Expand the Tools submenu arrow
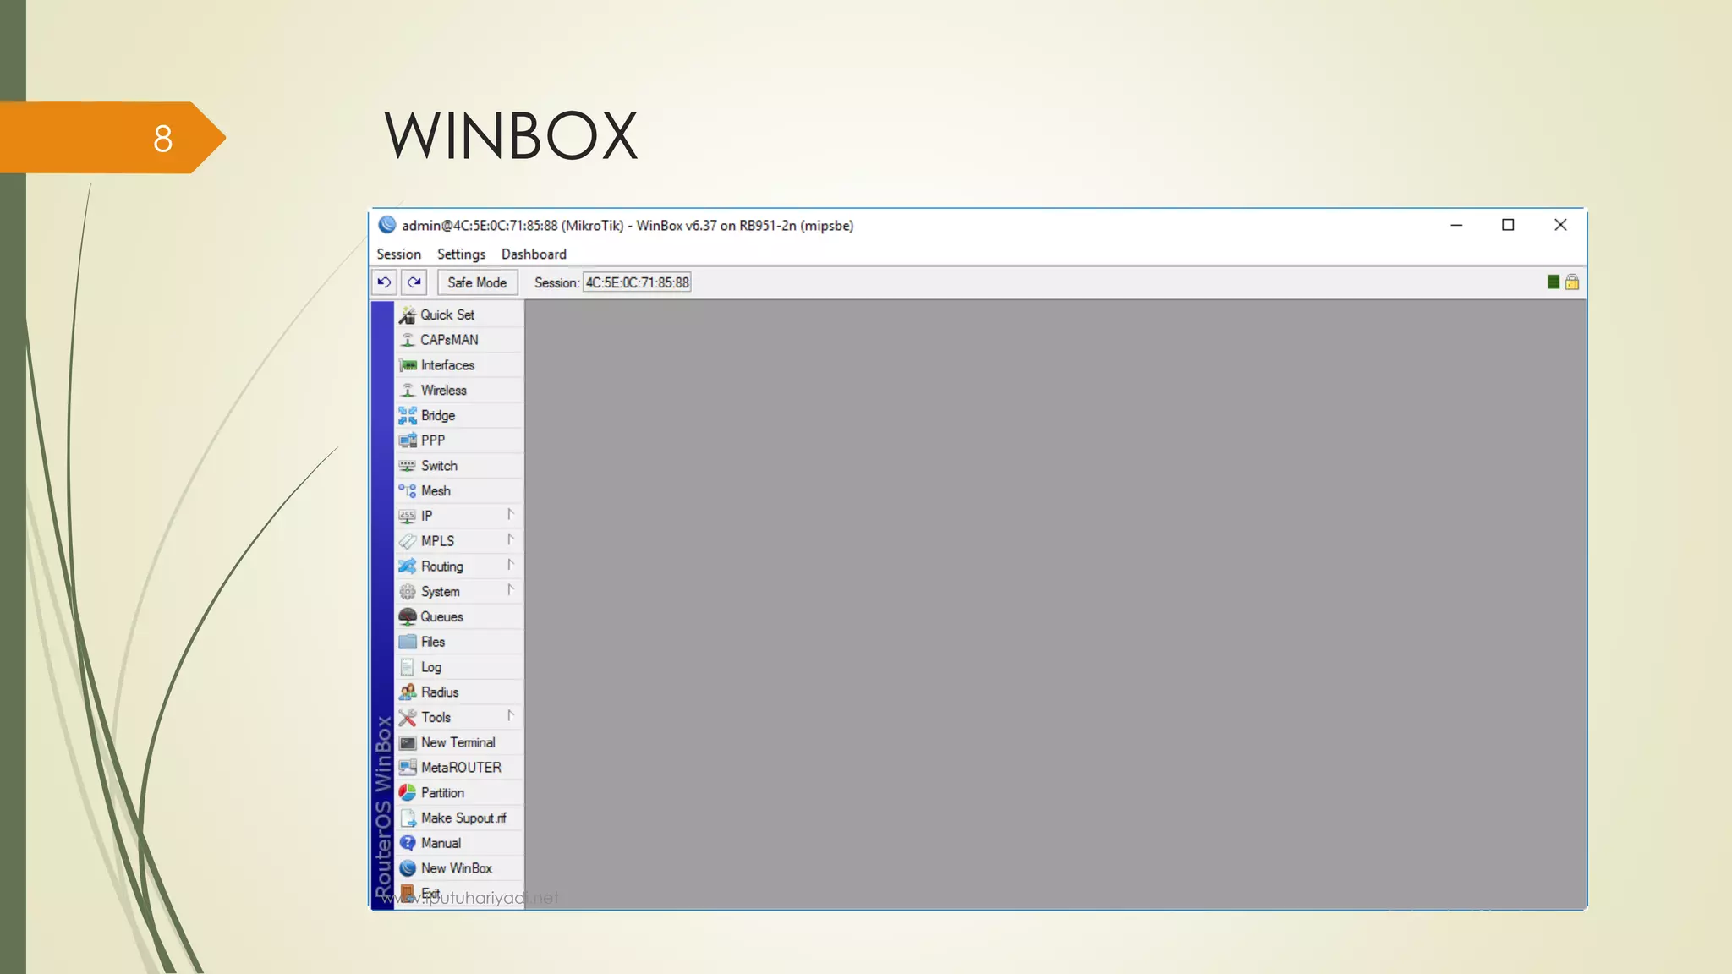1732x974 pixels. pos(511,716)
